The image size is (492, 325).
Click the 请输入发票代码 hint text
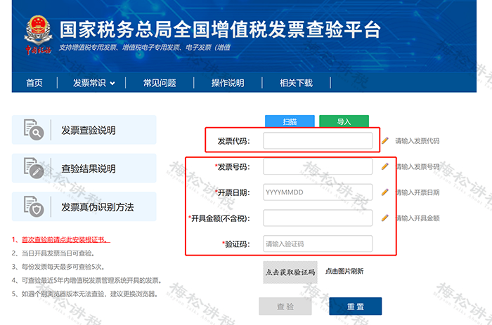[x=417, y=140]
